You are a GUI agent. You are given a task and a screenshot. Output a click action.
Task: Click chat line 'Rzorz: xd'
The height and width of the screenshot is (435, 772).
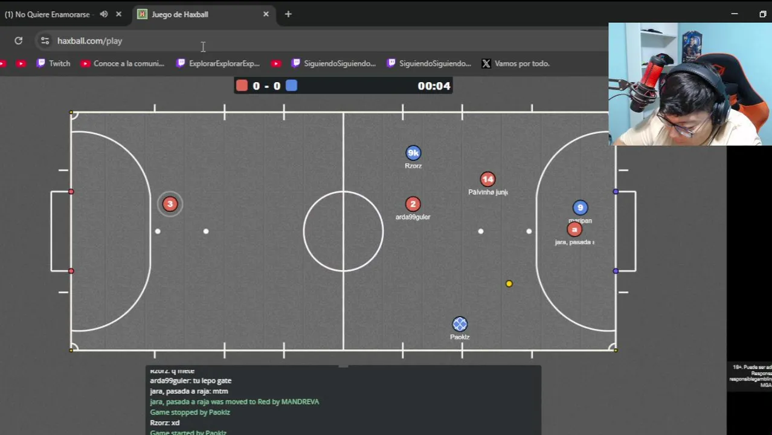coord(164,423)
